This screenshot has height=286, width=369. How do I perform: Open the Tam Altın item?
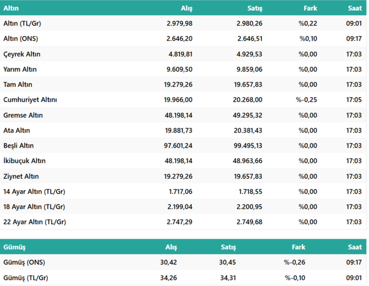18,84
